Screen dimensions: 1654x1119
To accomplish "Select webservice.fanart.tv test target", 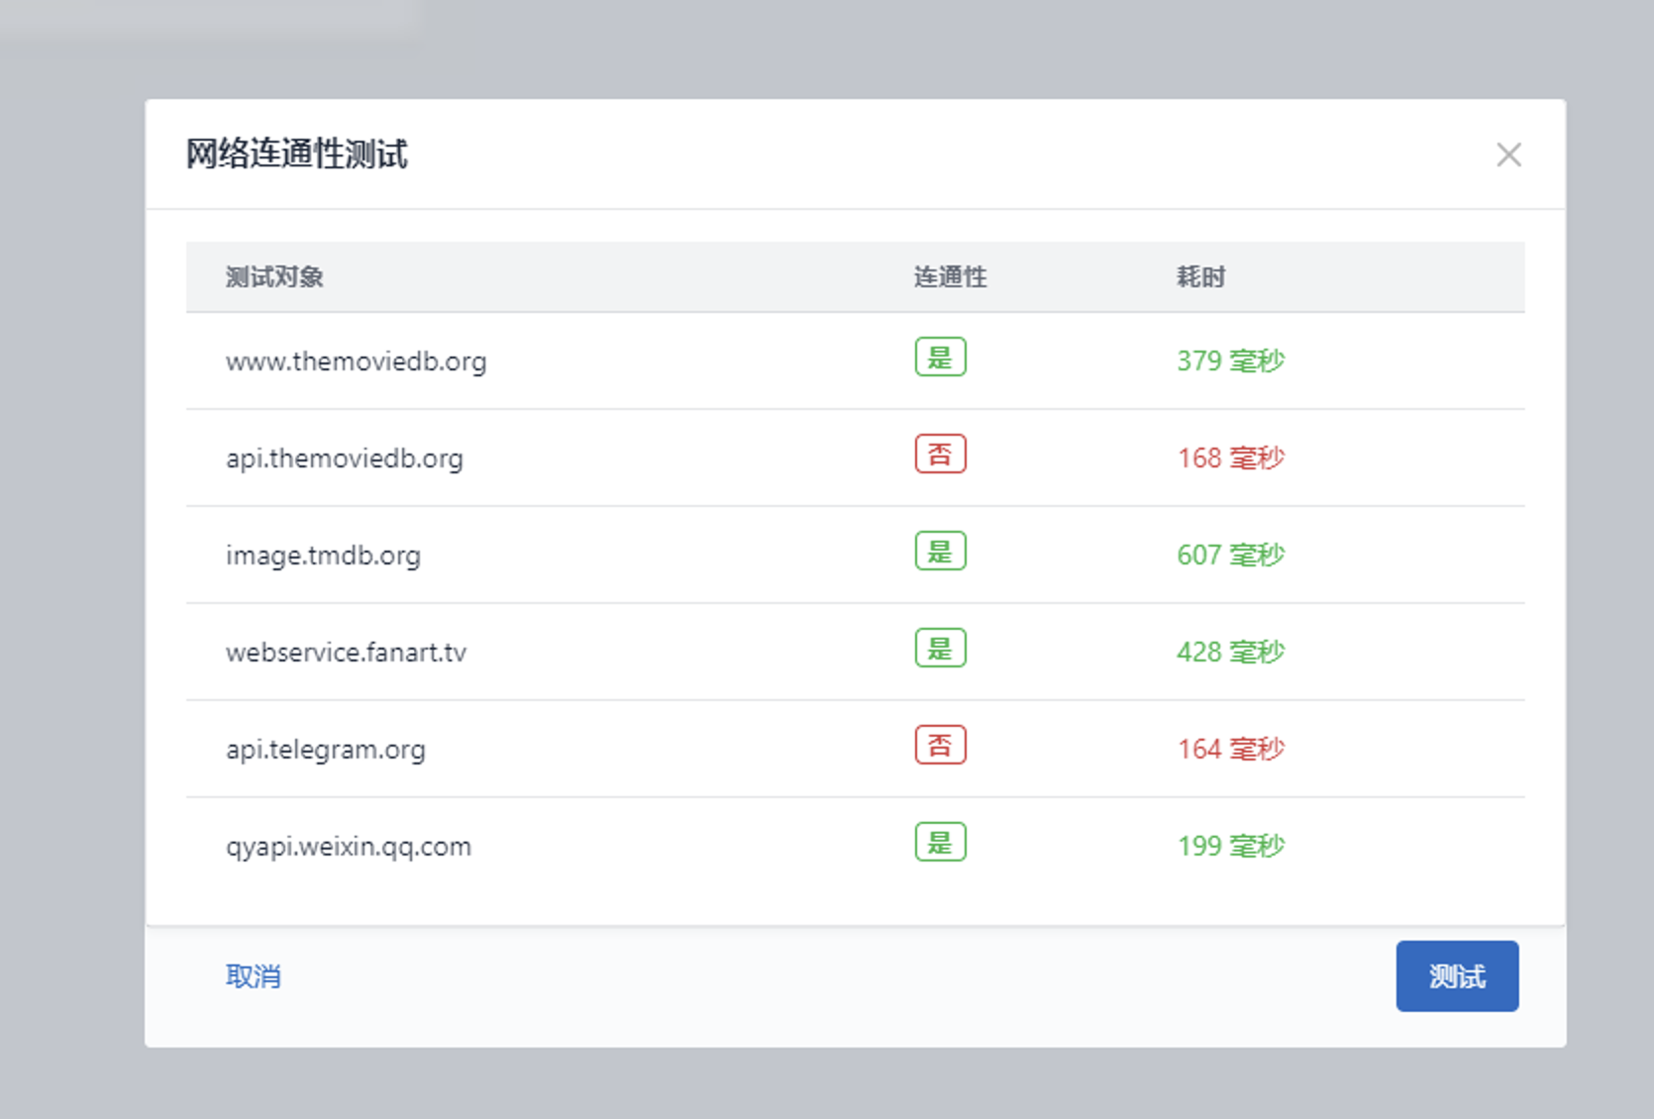I will tap(346, 653).
